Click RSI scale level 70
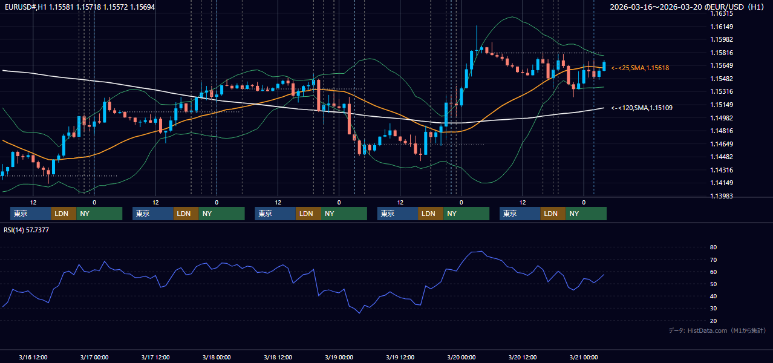The width and height of the screenshot is (773, 363). (714, 260)
